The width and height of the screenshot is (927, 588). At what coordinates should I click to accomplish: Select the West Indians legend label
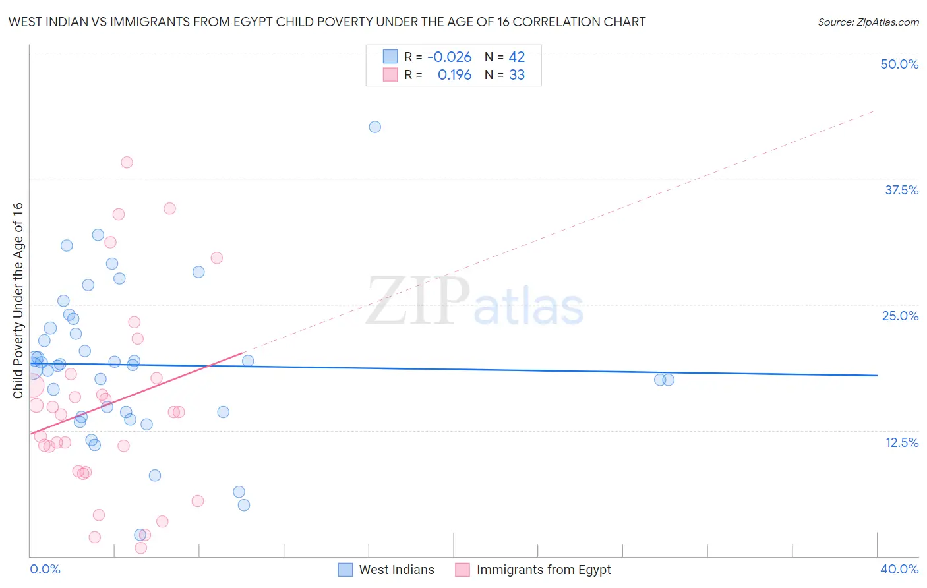coord(397,570)
